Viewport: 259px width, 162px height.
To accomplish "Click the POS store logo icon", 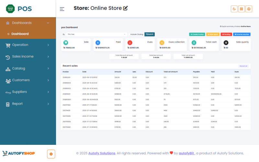I will tap(10, 9).
